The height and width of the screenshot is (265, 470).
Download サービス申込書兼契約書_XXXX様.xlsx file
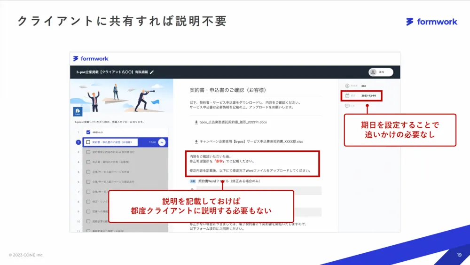(x=251, y=141)
